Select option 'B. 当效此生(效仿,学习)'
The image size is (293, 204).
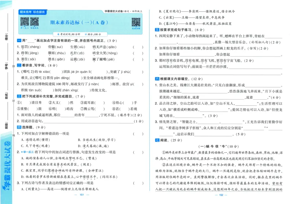(97, 140)
